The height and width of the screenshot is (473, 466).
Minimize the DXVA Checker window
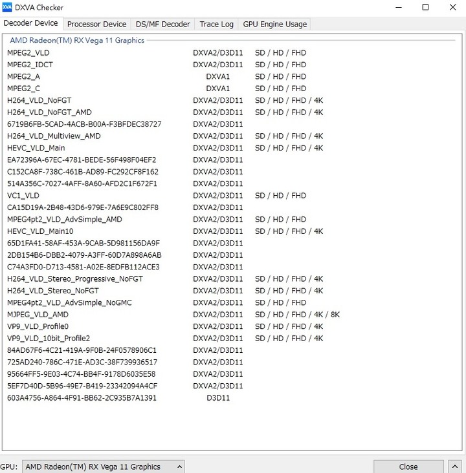point(399,7)
